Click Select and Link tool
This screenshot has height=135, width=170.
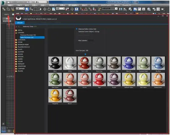pos(4,9)
